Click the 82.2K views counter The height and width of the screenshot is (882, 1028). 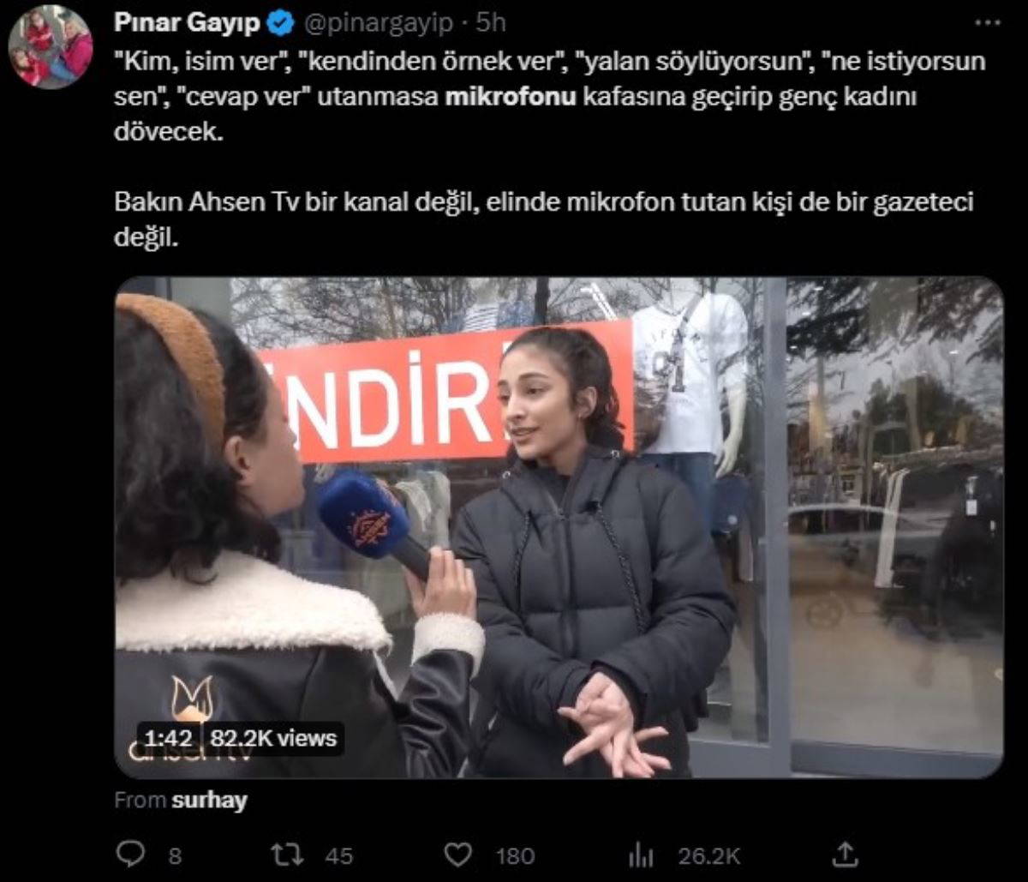point(274,738)
